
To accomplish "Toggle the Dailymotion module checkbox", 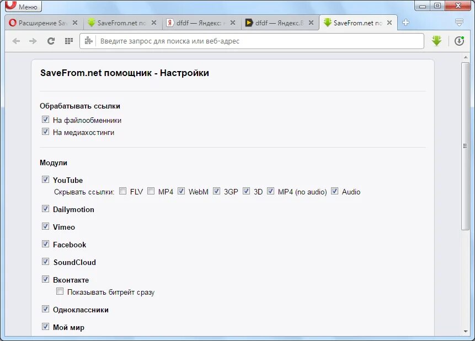I will click(45, 208).
